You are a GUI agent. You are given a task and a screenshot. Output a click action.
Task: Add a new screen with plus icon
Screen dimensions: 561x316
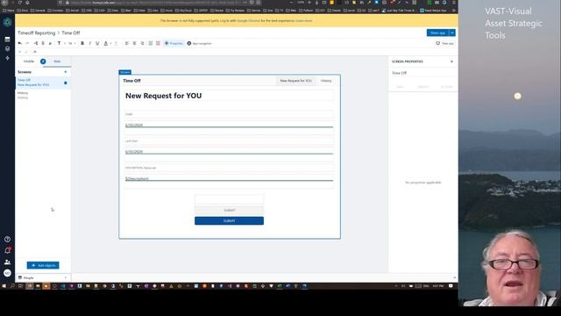pos(66,72)
